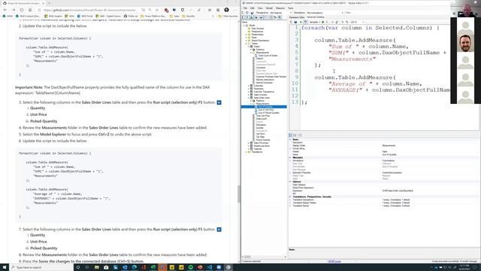481x271 pixels.
Task: Open the View menu in Tabular Editor
Action: [x=260, y=8]
